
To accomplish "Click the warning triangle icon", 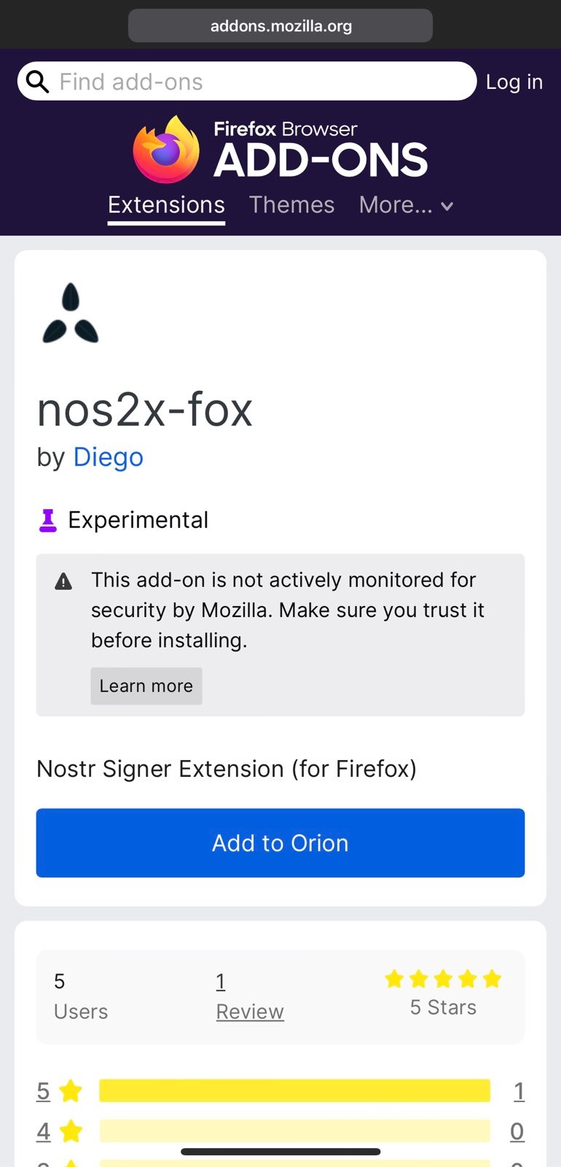I will click(x=64, y=581).
